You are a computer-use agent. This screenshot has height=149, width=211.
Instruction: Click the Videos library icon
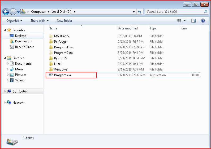pyautogui.click(x=12, y=80)
